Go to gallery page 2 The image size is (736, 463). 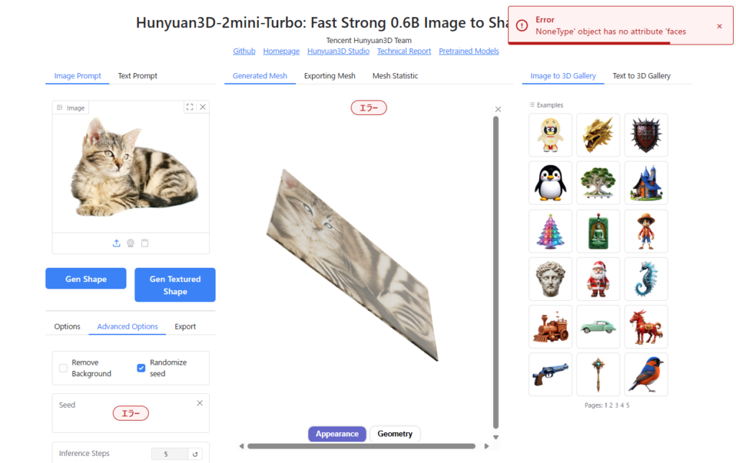tap(609, 406)
